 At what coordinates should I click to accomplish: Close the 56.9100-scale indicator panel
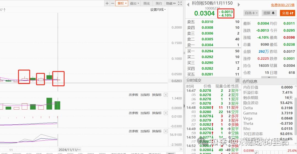[x=166, y=131]
